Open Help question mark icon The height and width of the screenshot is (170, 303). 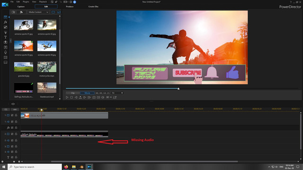tap(291, 2)
